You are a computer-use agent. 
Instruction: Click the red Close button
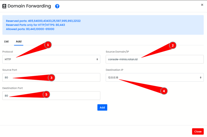tap(198, 132)
